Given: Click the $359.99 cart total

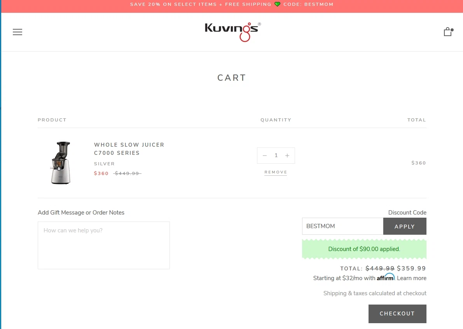Looking at the screenshot, I should (411, 268).
